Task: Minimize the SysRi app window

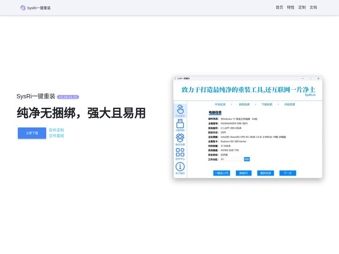Action: (x=303, y=79)
